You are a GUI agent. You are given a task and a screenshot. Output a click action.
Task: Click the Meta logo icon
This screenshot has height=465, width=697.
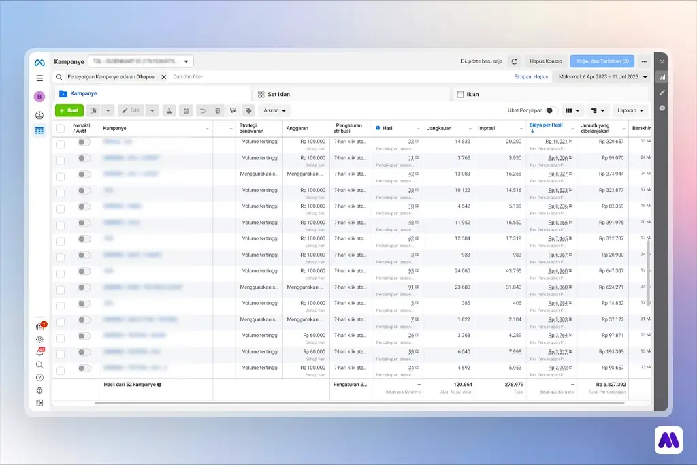tap(39, 63)
